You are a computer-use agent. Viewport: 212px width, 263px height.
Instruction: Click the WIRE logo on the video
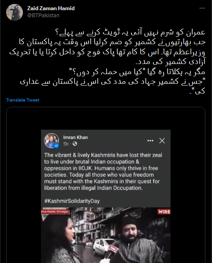[164, 212]
